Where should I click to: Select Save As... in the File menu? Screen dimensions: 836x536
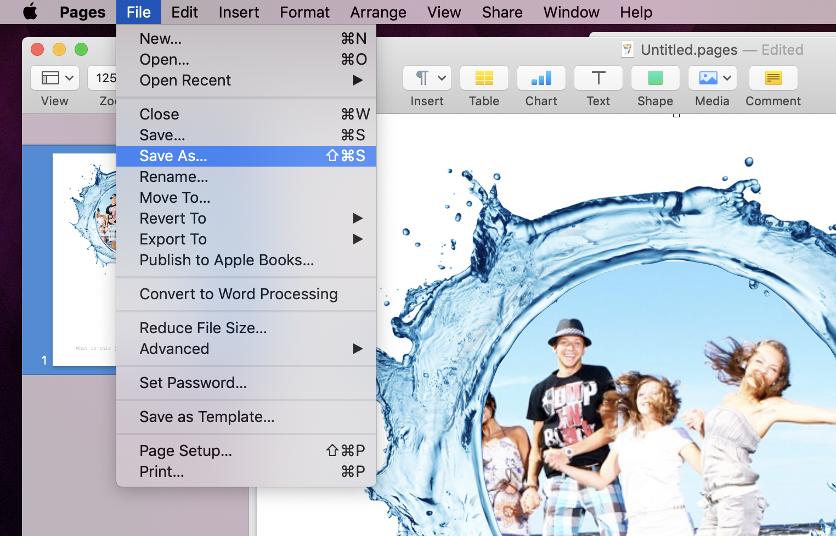(x=246, y=156)
